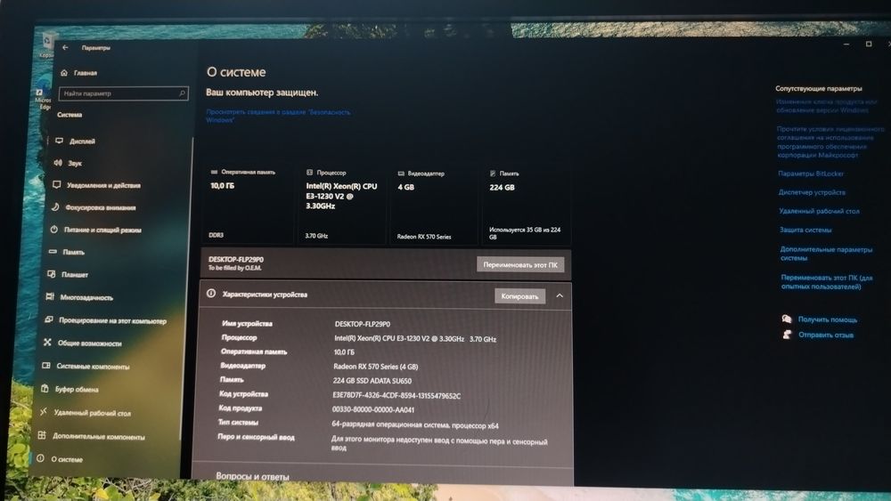891x501 pixels.
Task: Click the Память 224 GB card
Action: pyautogui.click(x=527, y=206)
